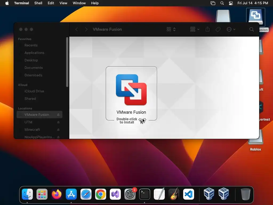Open the Trash from the Dock
273x205 pixels.
[245, 194]
